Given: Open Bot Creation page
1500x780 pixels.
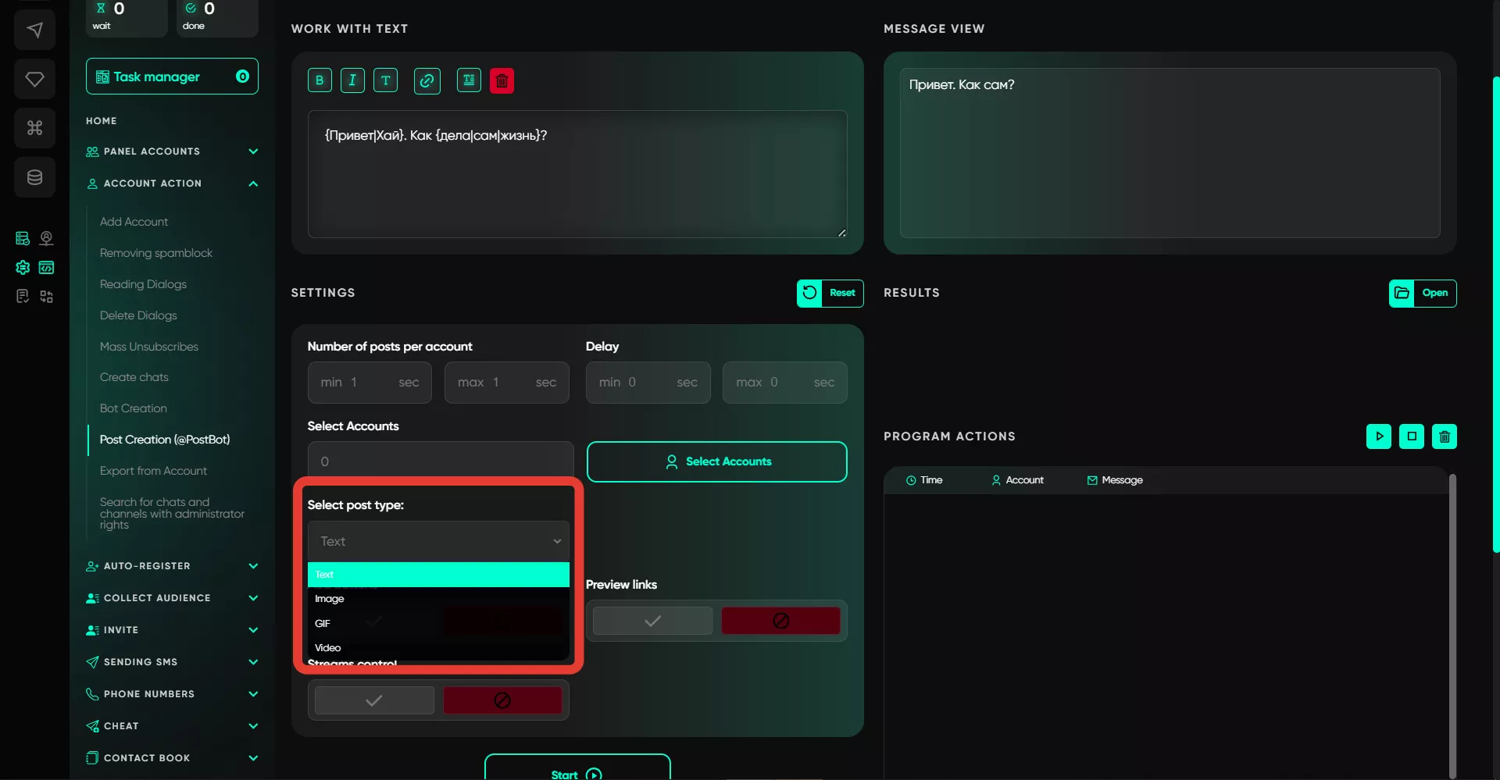Looking at the screenshot, I should (134, 408).
